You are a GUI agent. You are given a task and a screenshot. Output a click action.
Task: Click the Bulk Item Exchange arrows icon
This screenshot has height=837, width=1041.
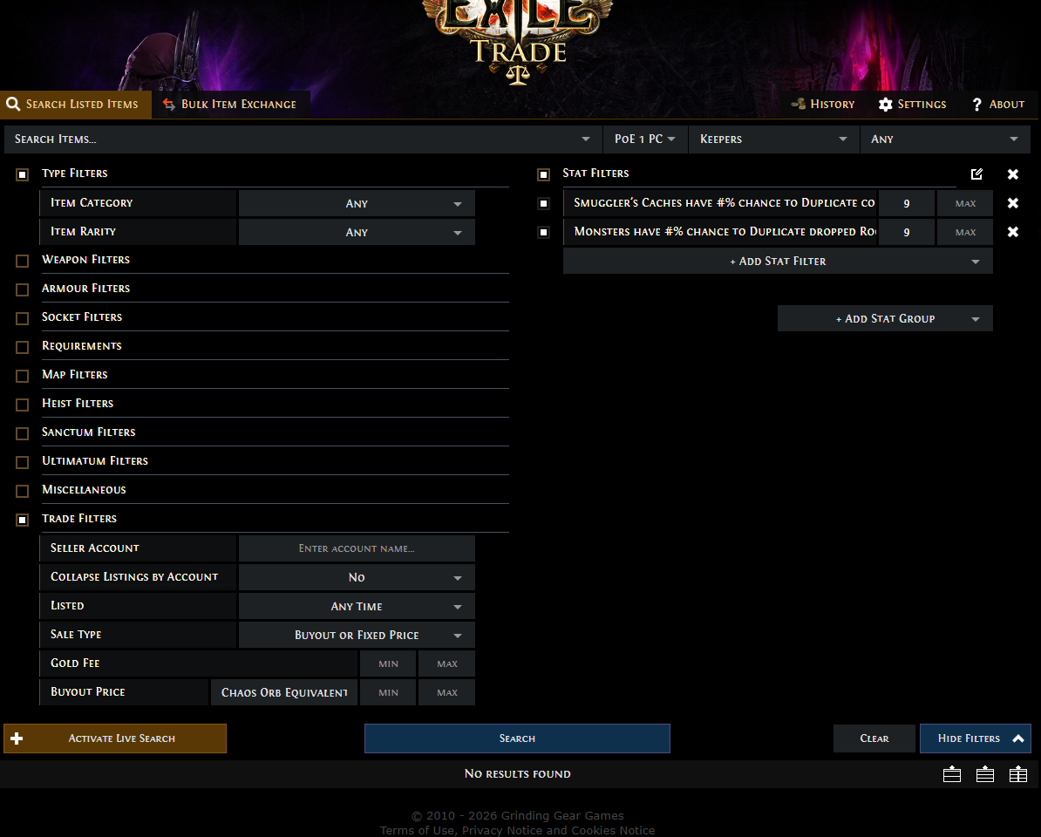[168, 105]
